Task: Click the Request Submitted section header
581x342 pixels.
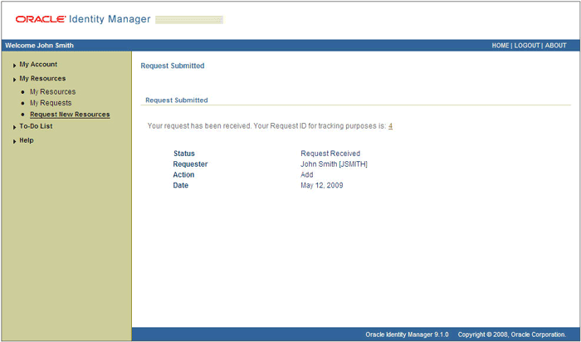Action: [176, 100]
